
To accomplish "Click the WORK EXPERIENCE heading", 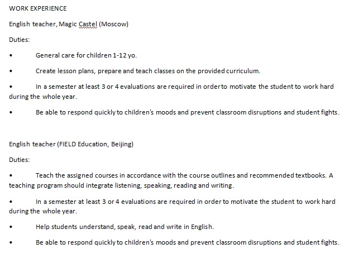I will click(37, 8).
